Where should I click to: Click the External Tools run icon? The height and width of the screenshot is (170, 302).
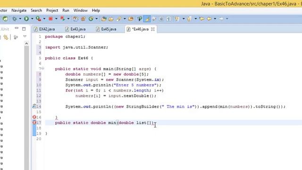[x=63, y=19]
